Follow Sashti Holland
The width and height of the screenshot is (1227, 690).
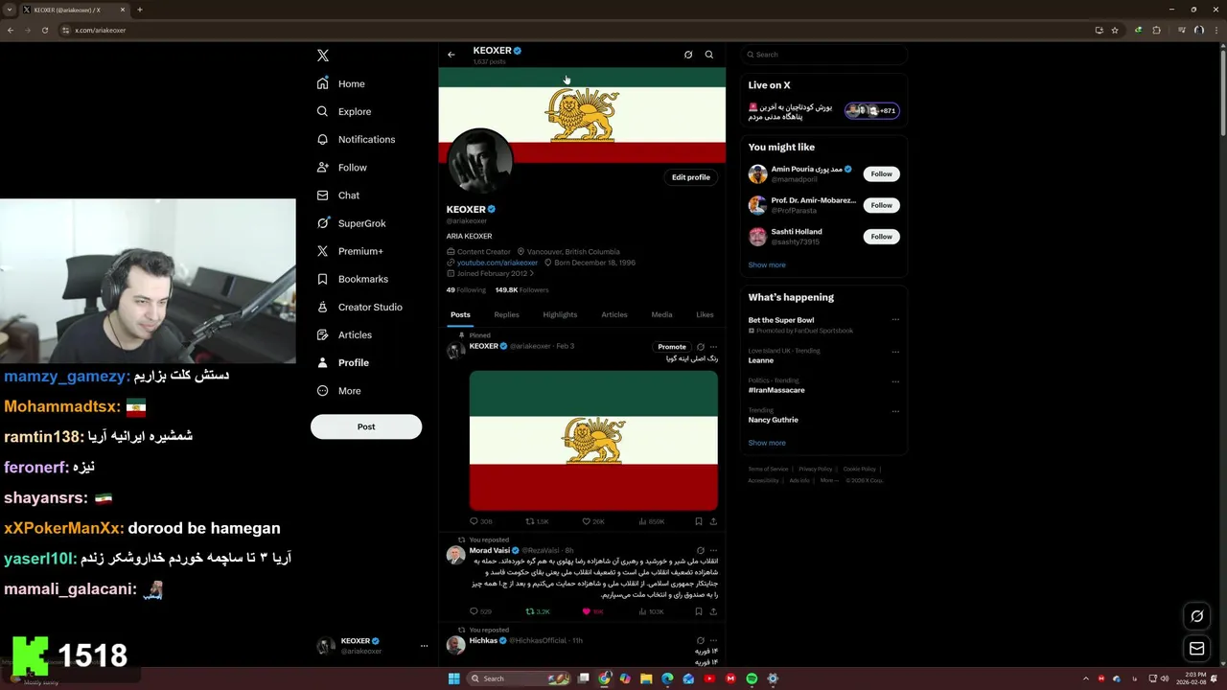(881, 237)
